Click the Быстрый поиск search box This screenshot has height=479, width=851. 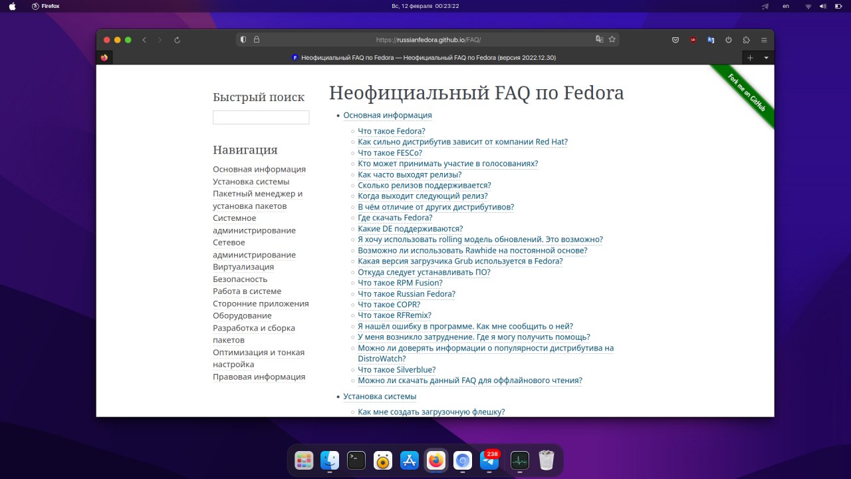point(261,117)
